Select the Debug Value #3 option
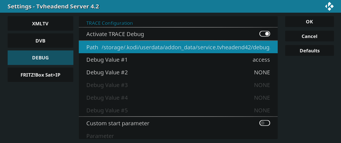341x143 pixels. [x=178, y=85]
